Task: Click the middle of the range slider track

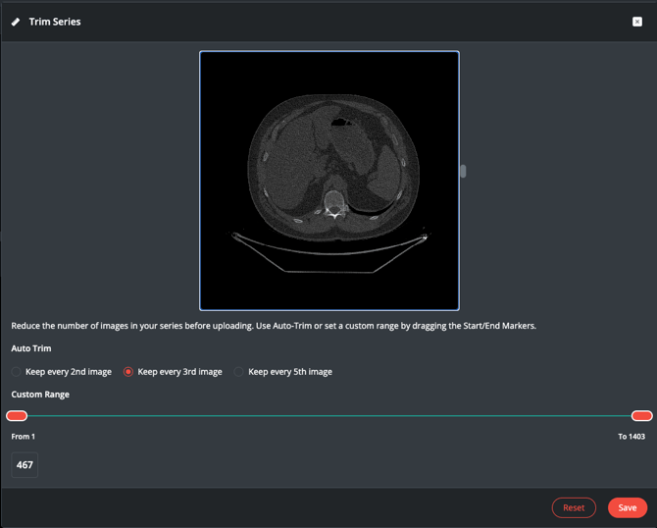Action: tap(328, 416)
